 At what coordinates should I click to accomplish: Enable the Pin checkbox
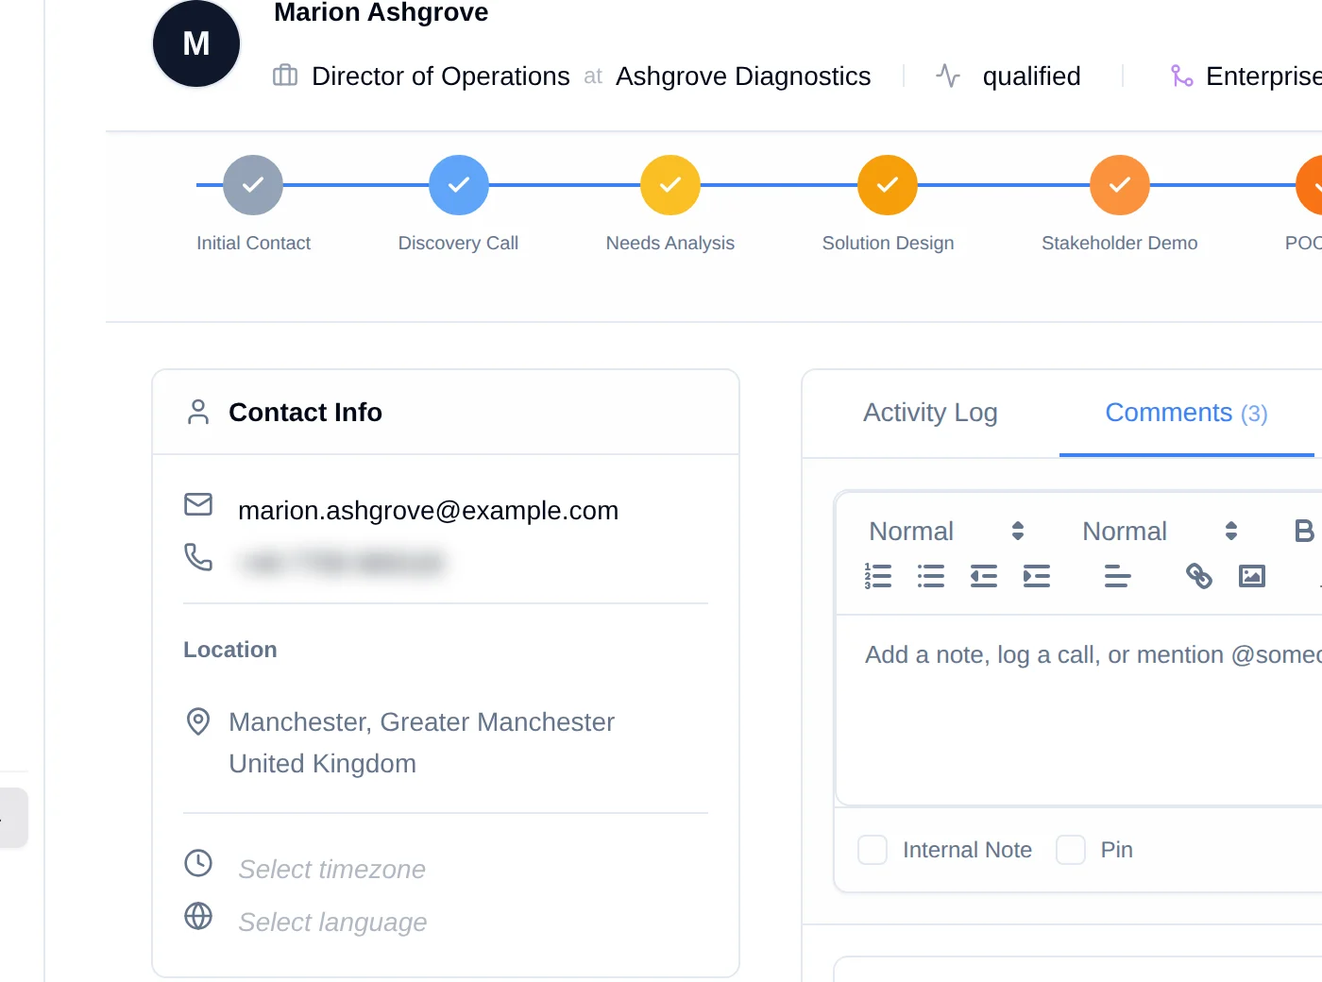click(1071, 850)
